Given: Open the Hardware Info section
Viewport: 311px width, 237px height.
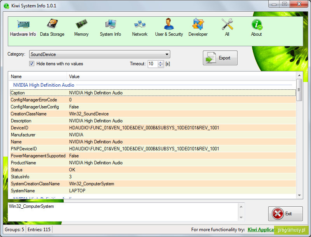Looking at the screenshot, I should tap(23, 28).
